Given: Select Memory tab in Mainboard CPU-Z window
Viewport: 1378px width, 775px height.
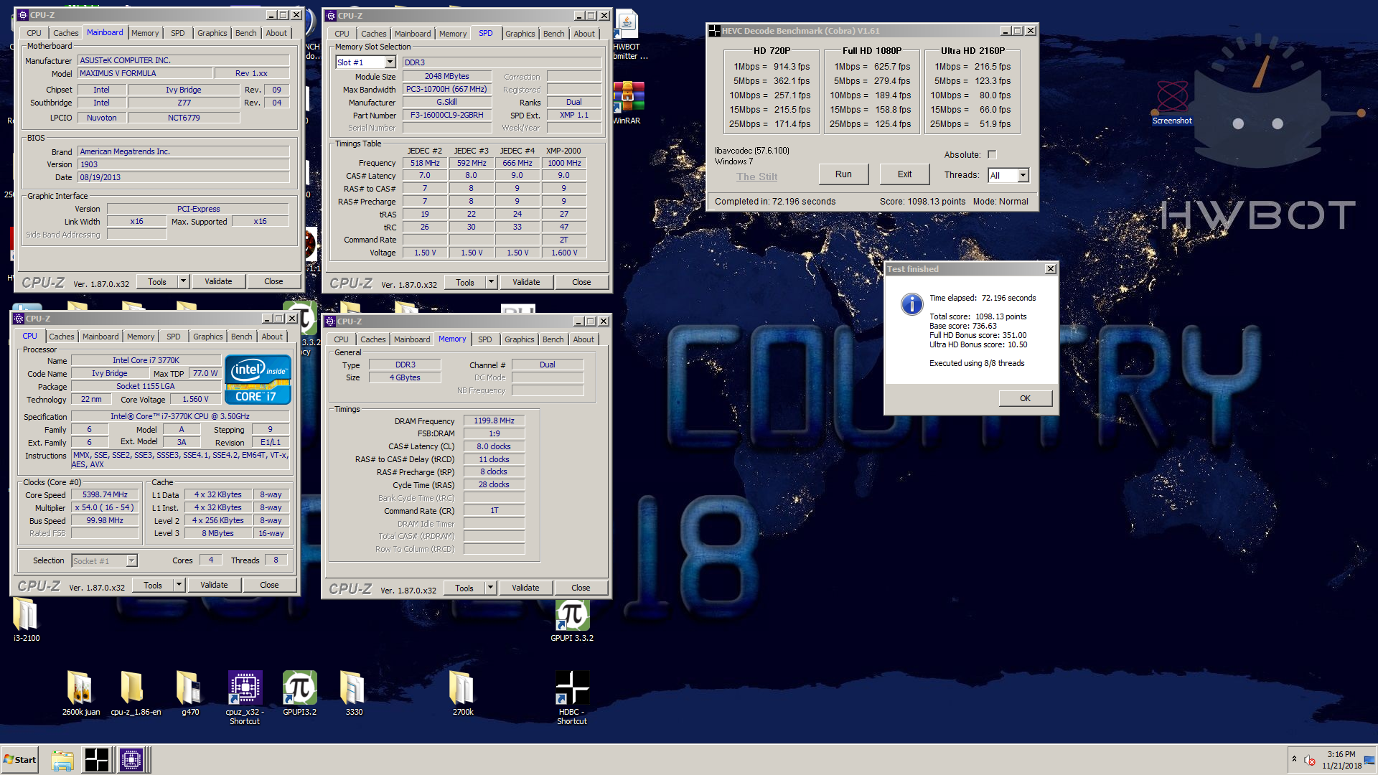Looking at the screenshot, I should pos(144,33).
